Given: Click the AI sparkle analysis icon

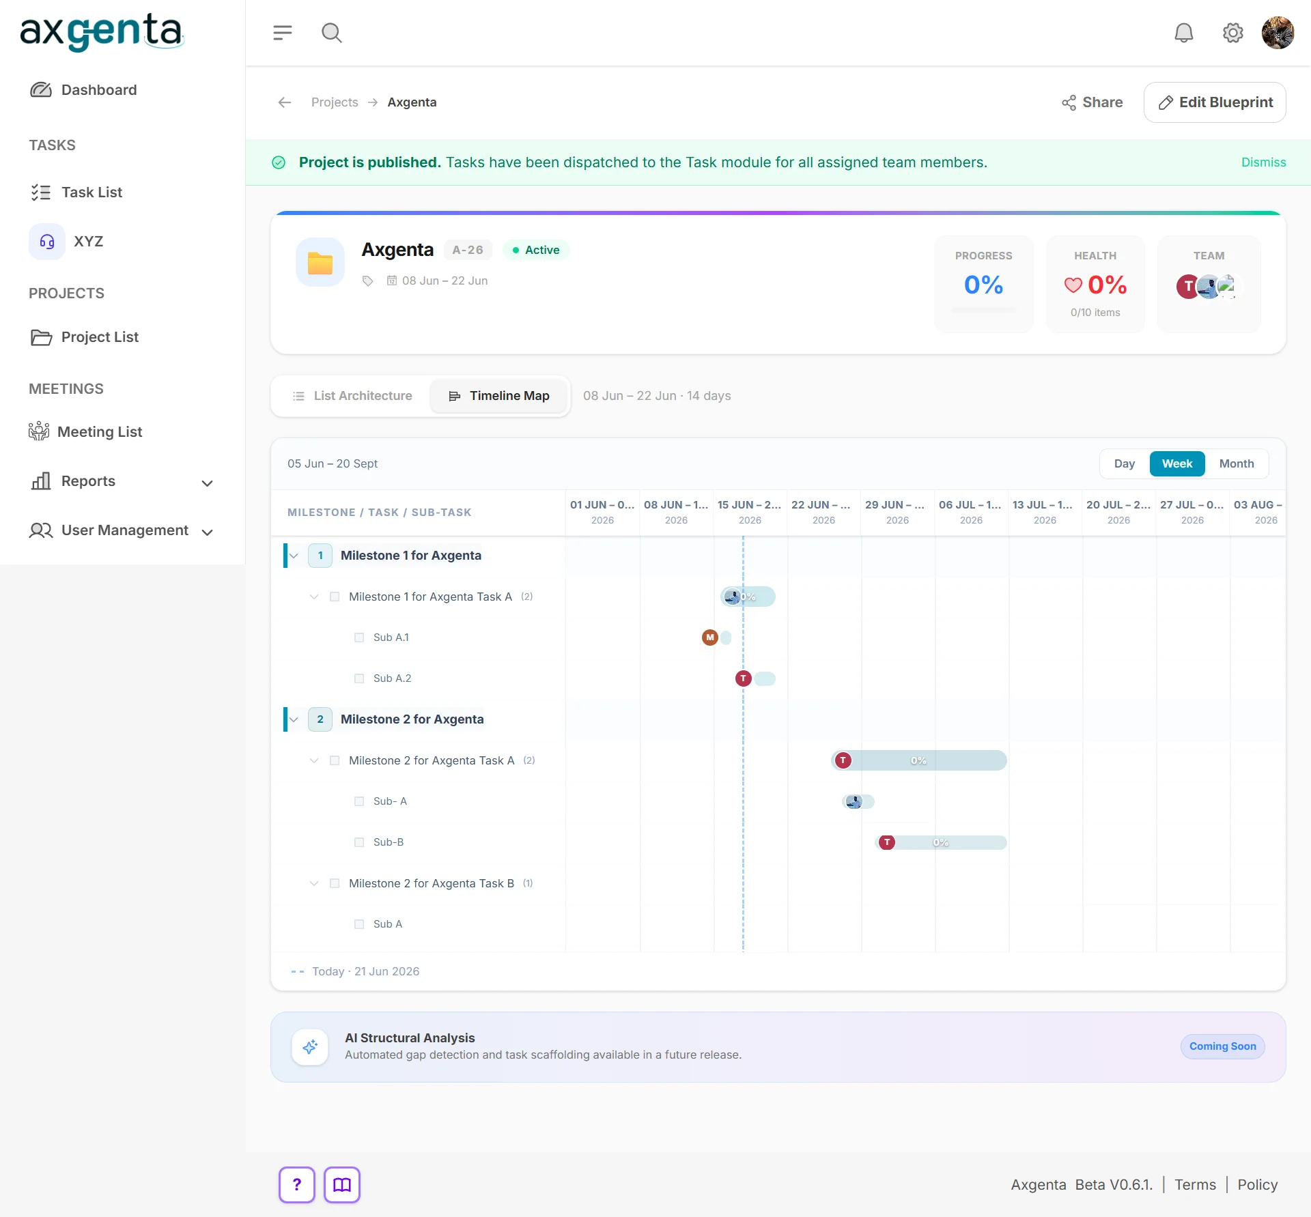Looking at the screenshot, I should (x=310, y=1046).
